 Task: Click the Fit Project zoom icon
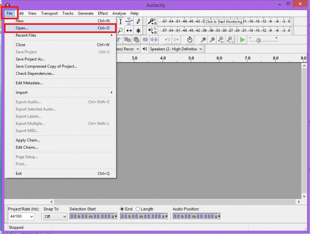230,40
